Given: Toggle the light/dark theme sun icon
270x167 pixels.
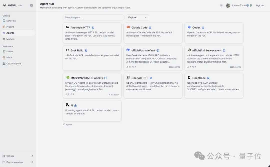Looking at the screenshot, I should pyautogui.click(x=221, y=5).
